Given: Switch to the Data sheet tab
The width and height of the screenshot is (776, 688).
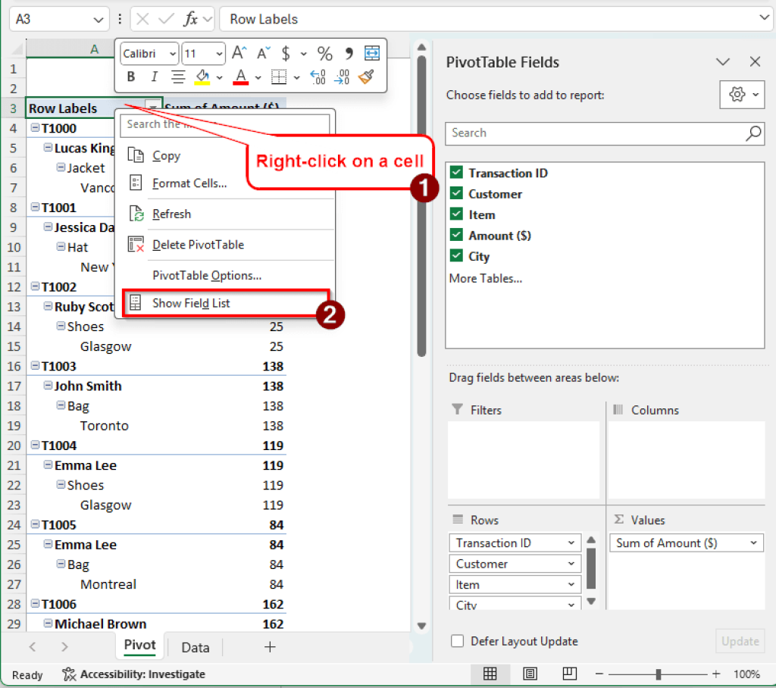Looking at the screenshot, I should [x=194, y=647].
